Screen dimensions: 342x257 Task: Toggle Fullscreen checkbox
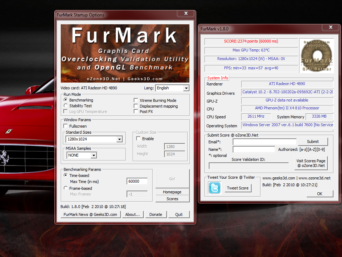(x=65, y=126)
